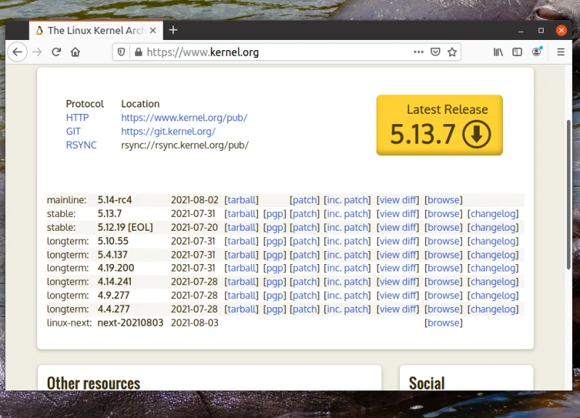The width and height of the screenshot is (580, 418).
Task: Open the GIT protocol link
Action: click(x=73, y=131)
